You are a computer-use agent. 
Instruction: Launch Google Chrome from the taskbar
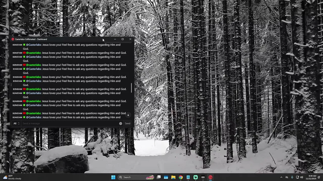tap(181, 177)
